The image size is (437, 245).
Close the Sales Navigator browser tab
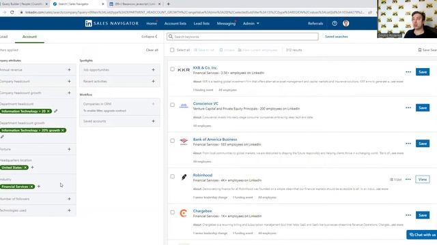click(x=103, y=4)
